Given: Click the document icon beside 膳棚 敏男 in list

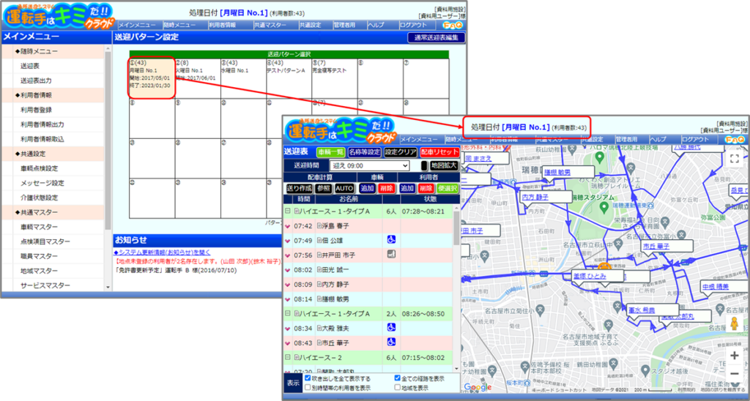Looking at the screenshot, I should pyautogui.click(x=319, y=299).
